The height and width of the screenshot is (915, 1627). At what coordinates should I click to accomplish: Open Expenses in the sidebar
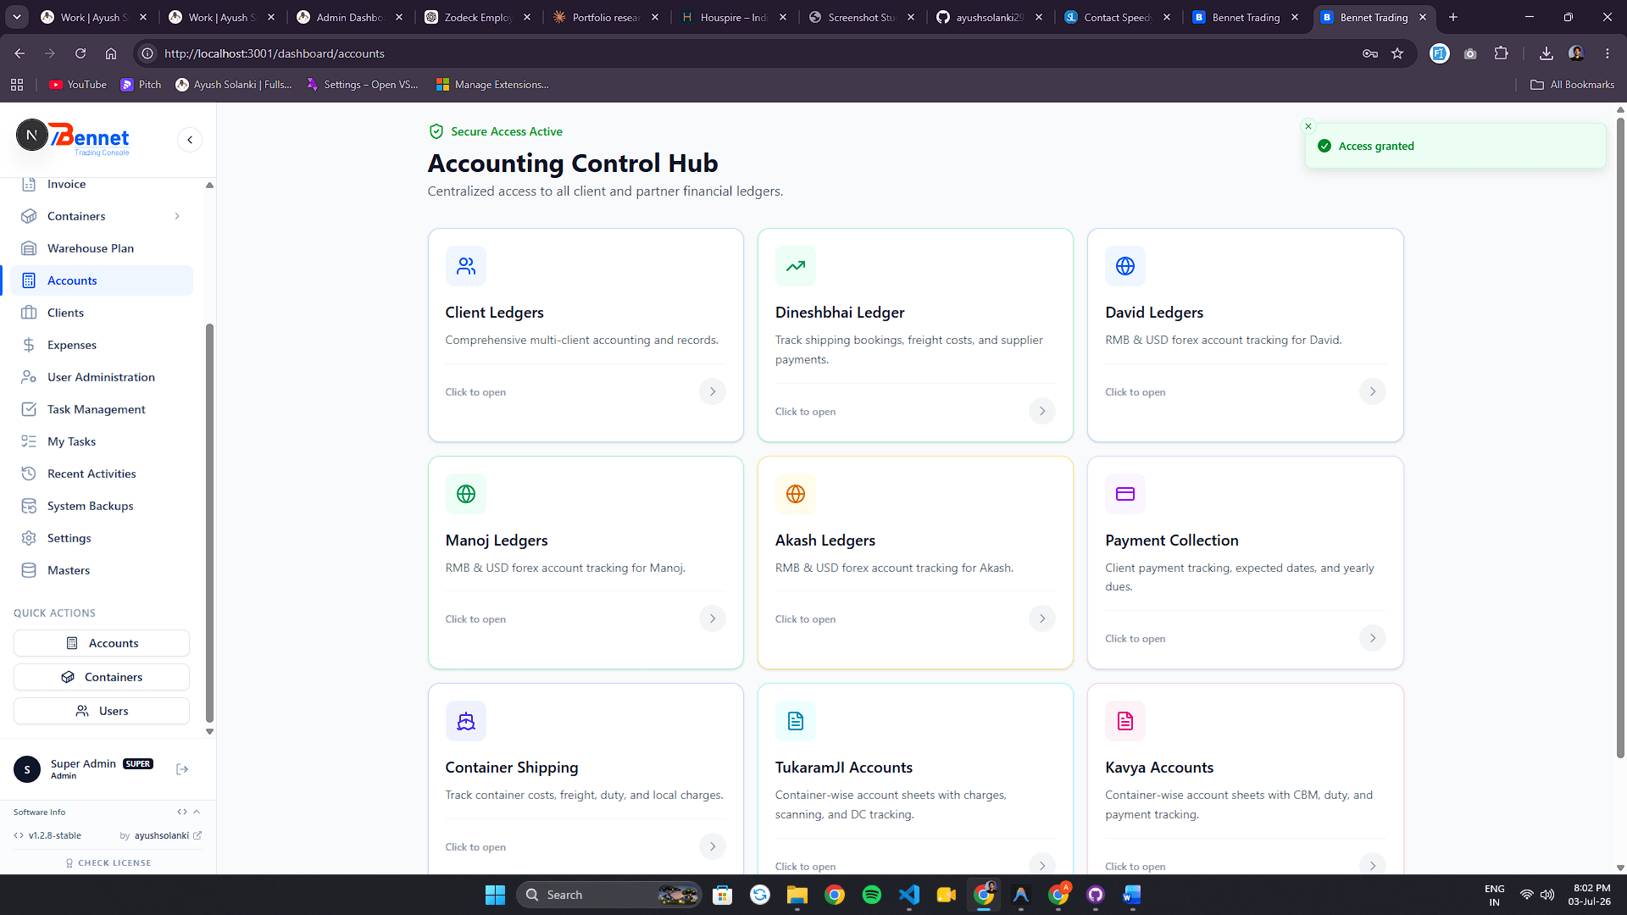click(102, 345)
